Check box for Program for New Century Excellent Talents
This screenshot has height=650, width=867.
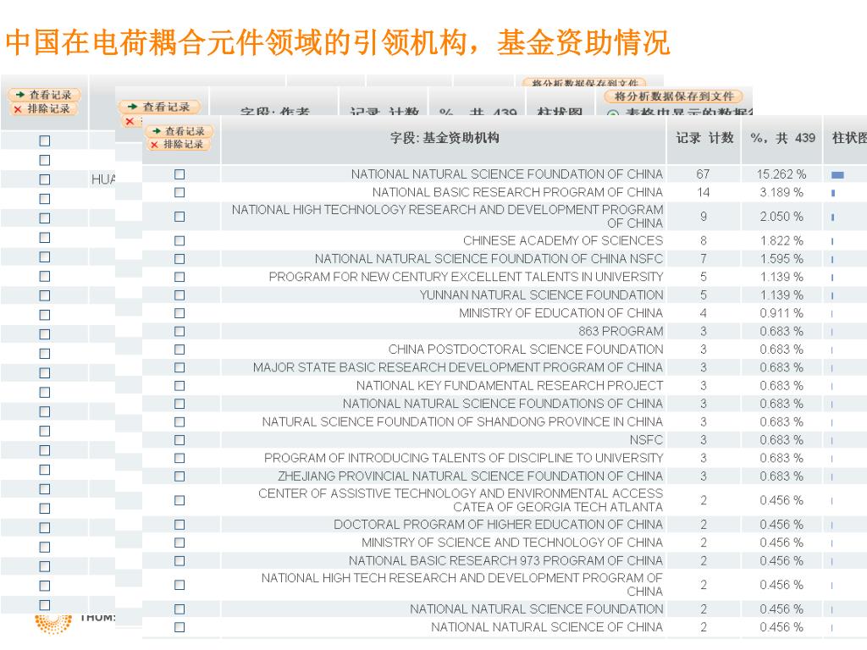click(179, 277)
